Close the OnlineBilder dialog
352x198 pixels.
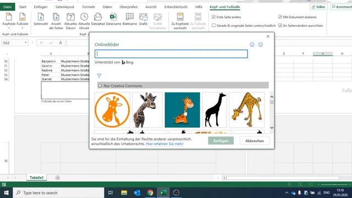point(268,36)
